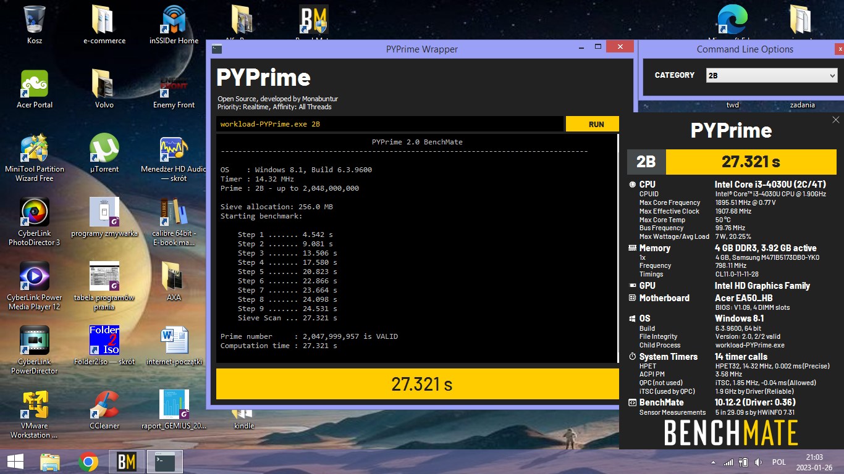Open File Explorer from taskbar
The width and height of the screenshot is (844, 474).
pos(50,462)
